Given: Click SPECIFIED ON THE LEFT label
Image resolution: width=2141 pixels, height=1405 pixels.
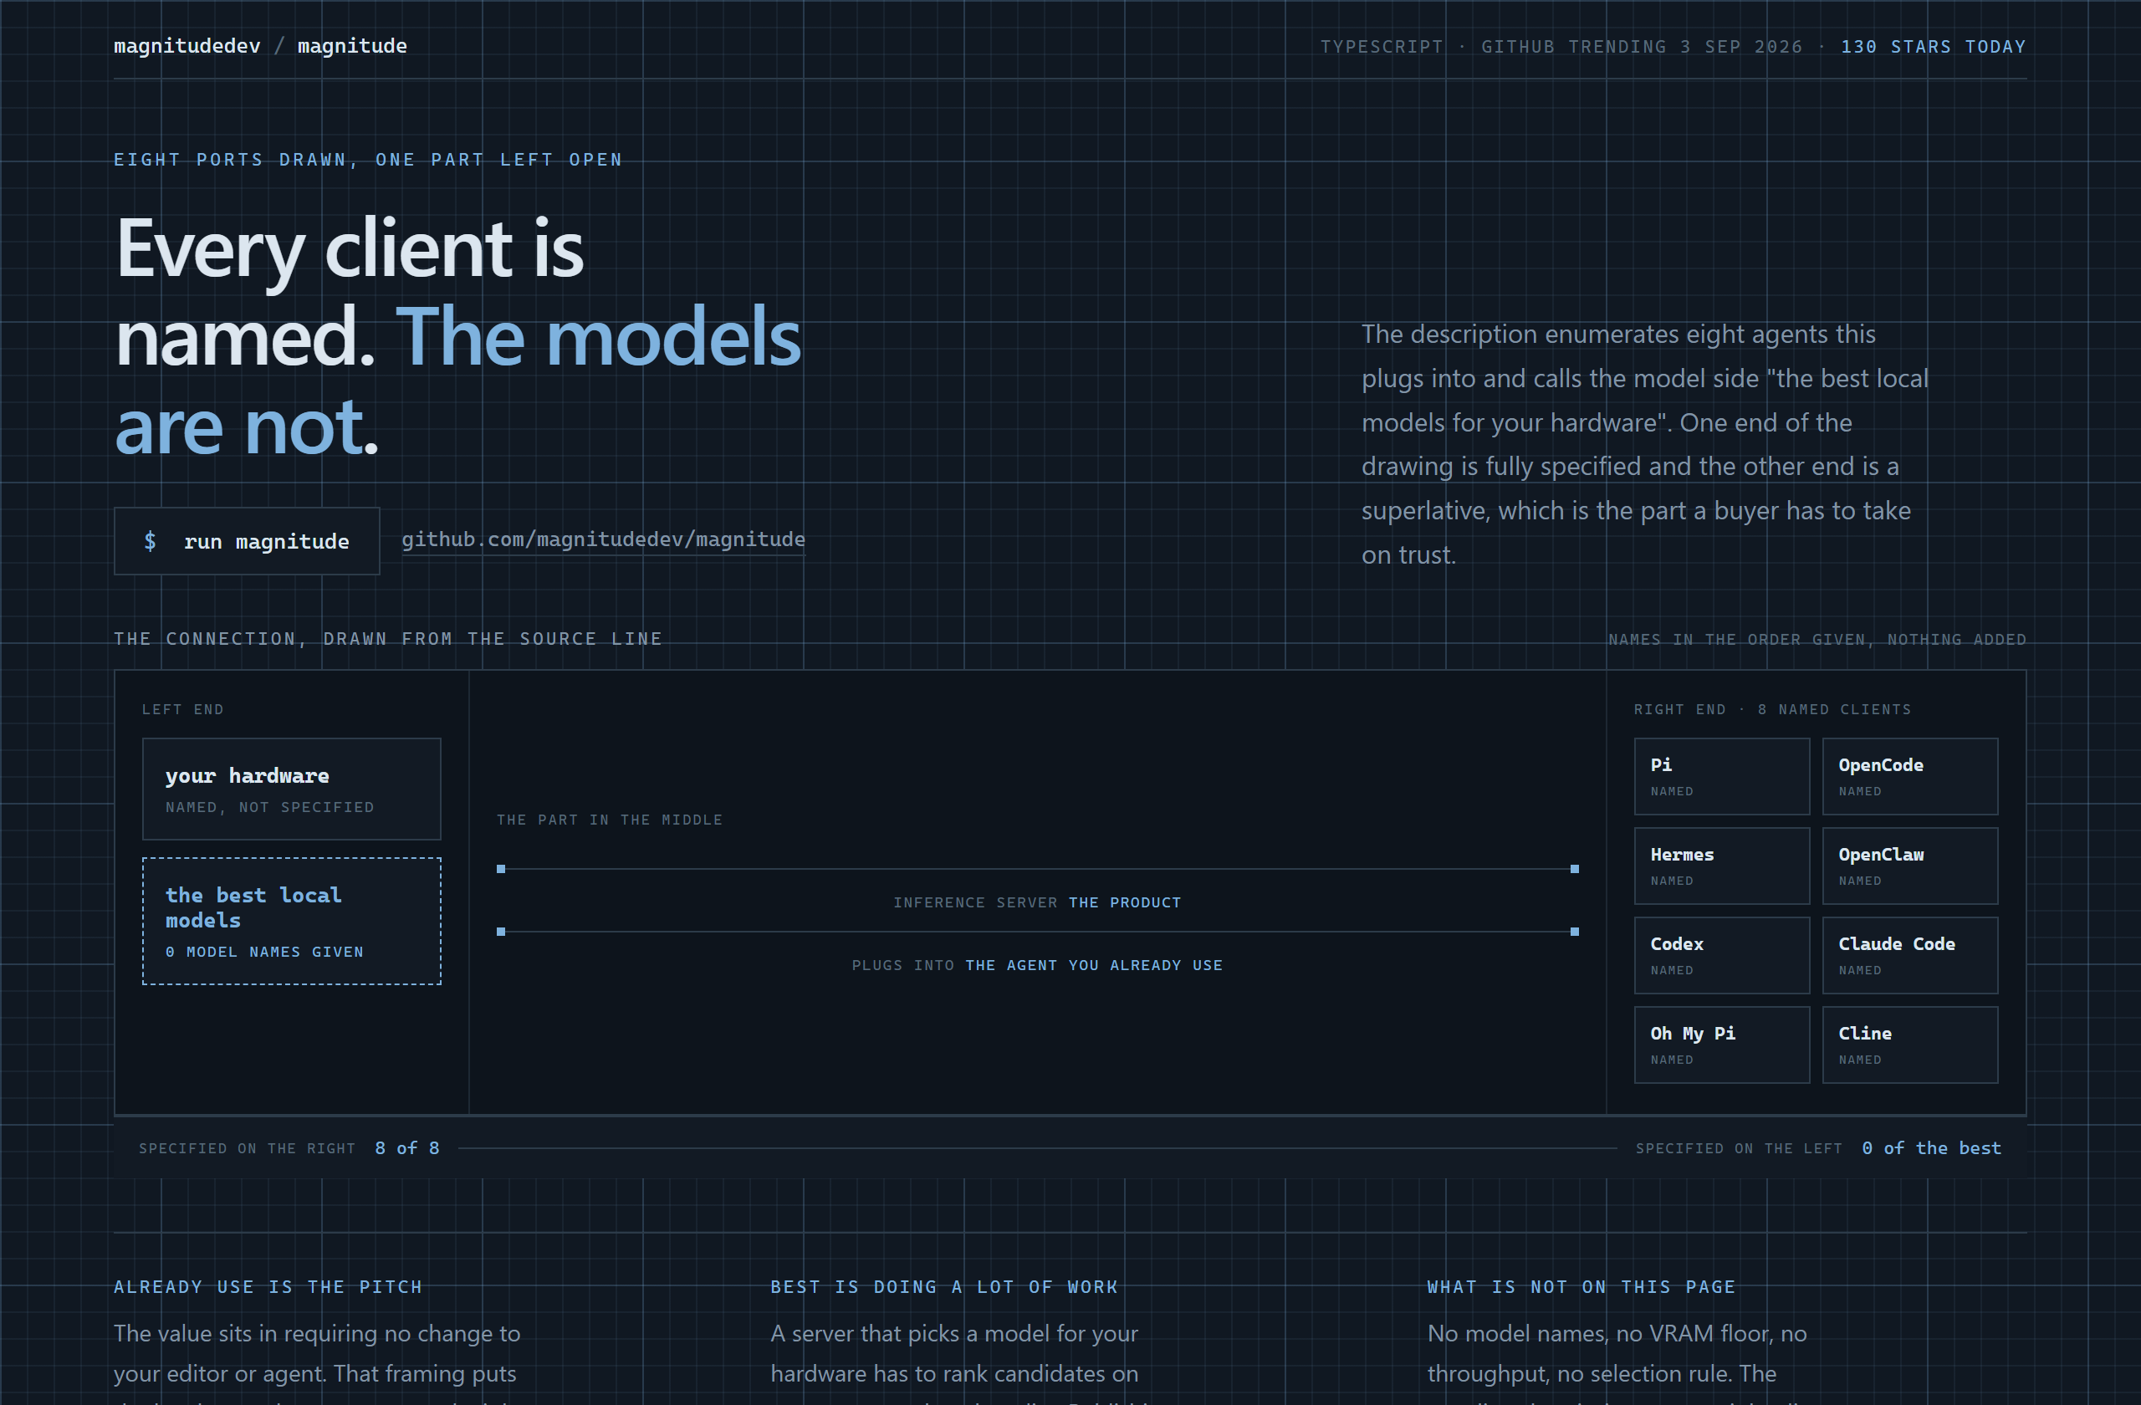Looking at the screenshot, I should [x=1739, y=1147].
